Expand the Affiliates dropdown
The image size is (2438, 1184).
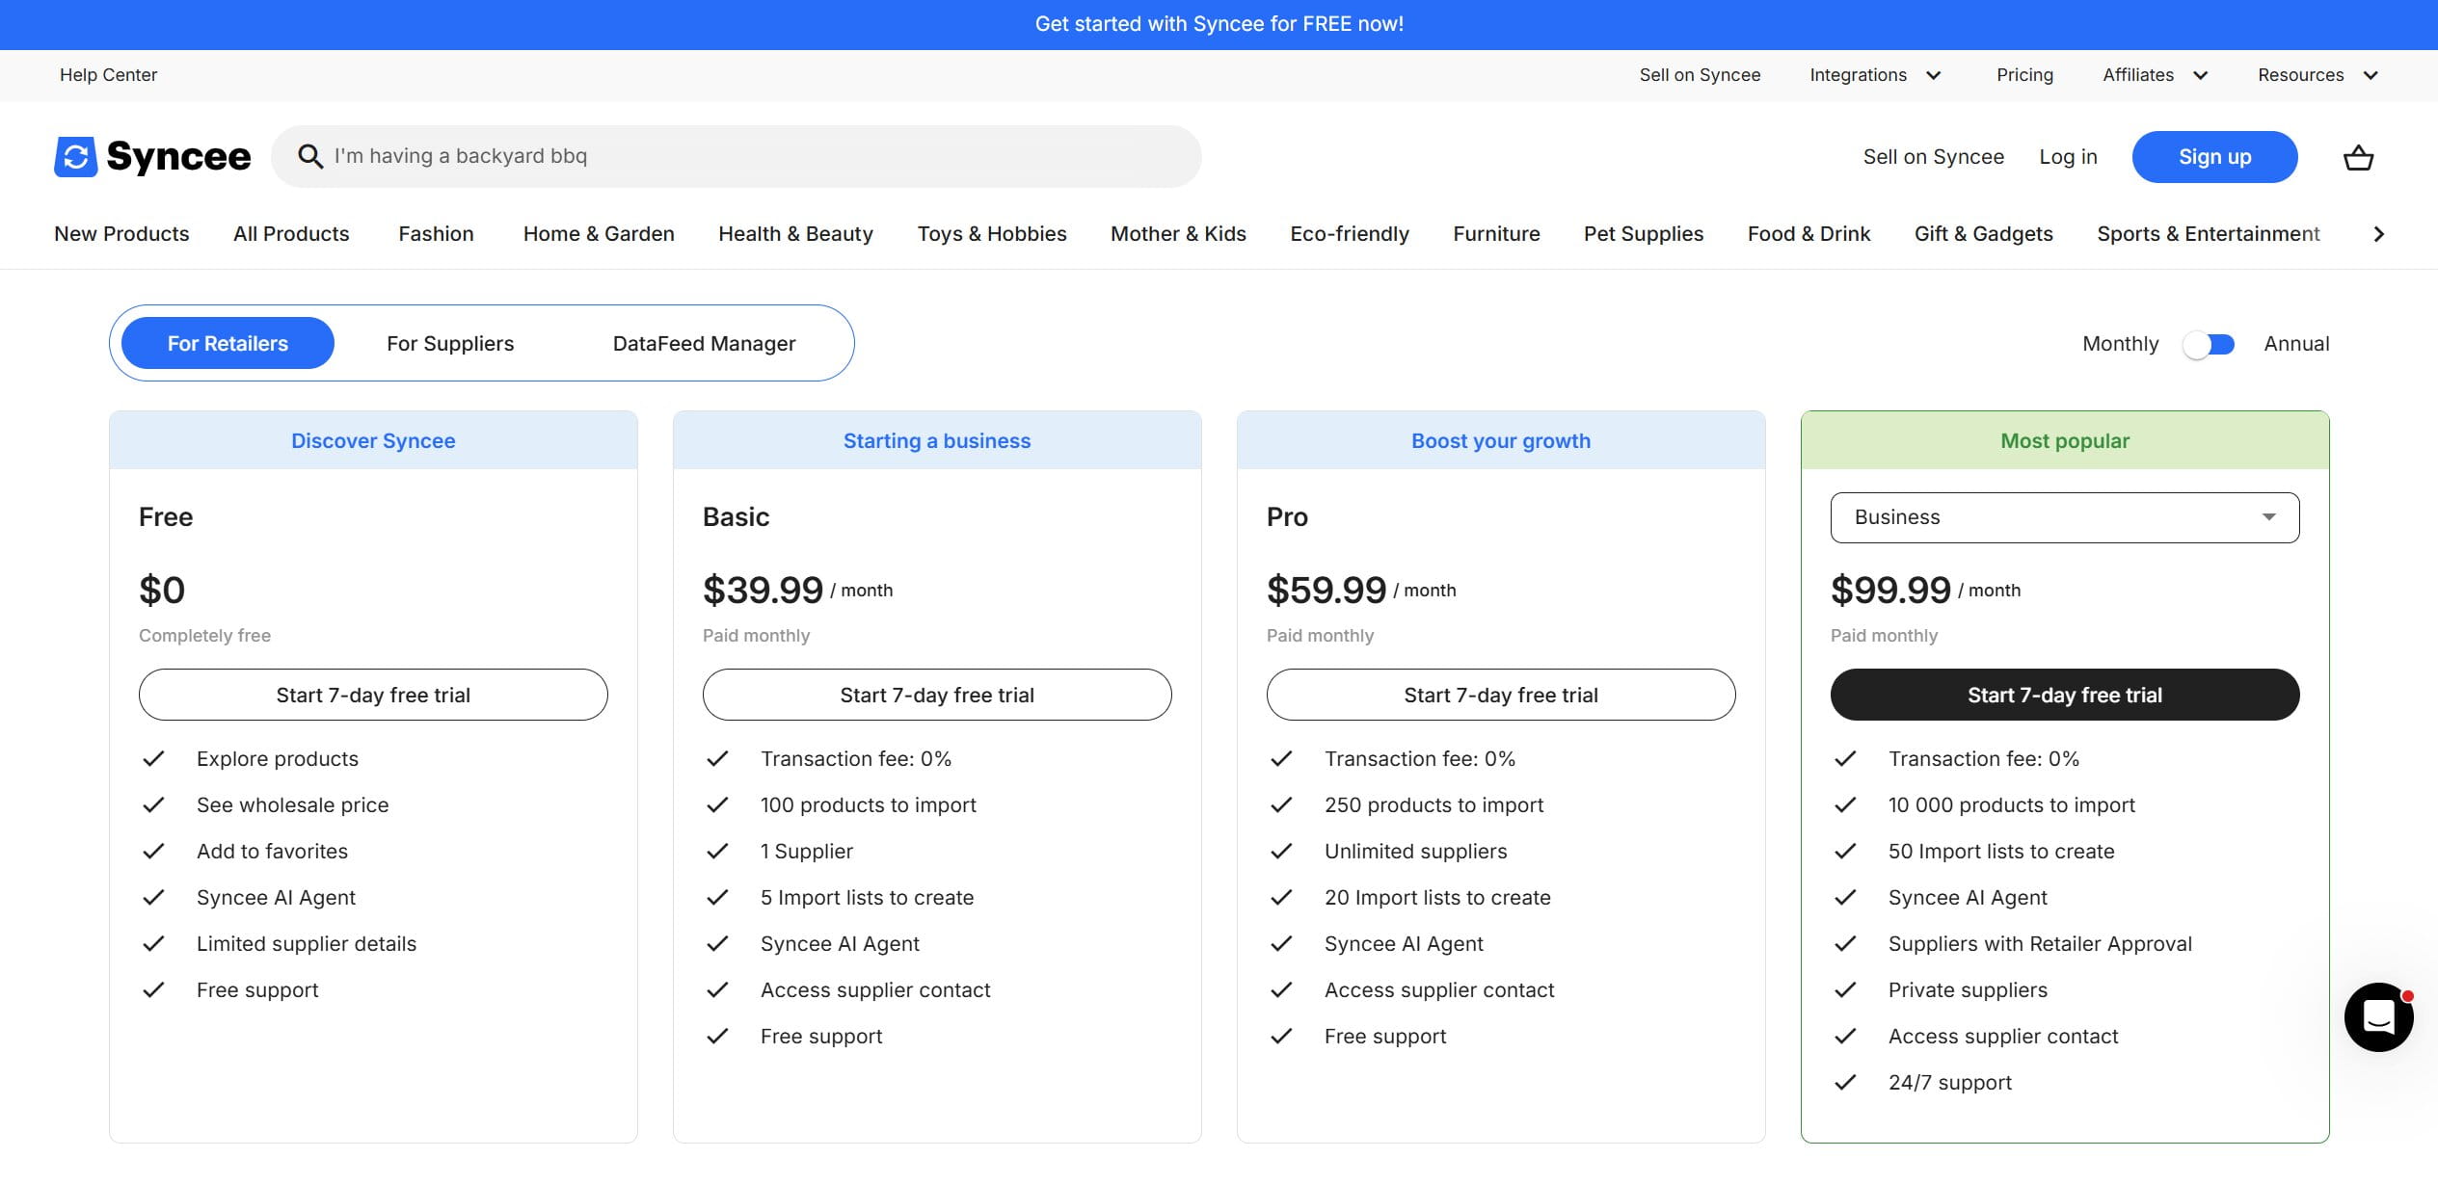[2155, 75]
